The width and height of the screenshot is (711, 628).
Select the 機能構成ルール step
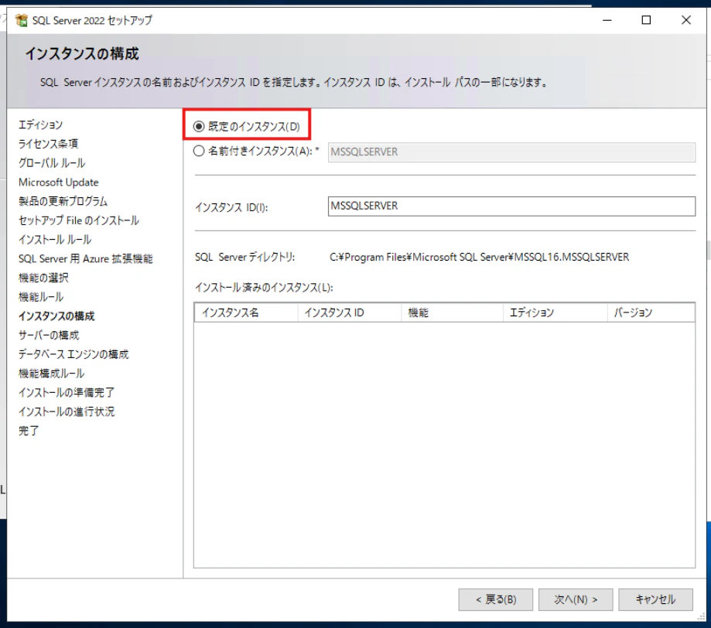[52, 374]
